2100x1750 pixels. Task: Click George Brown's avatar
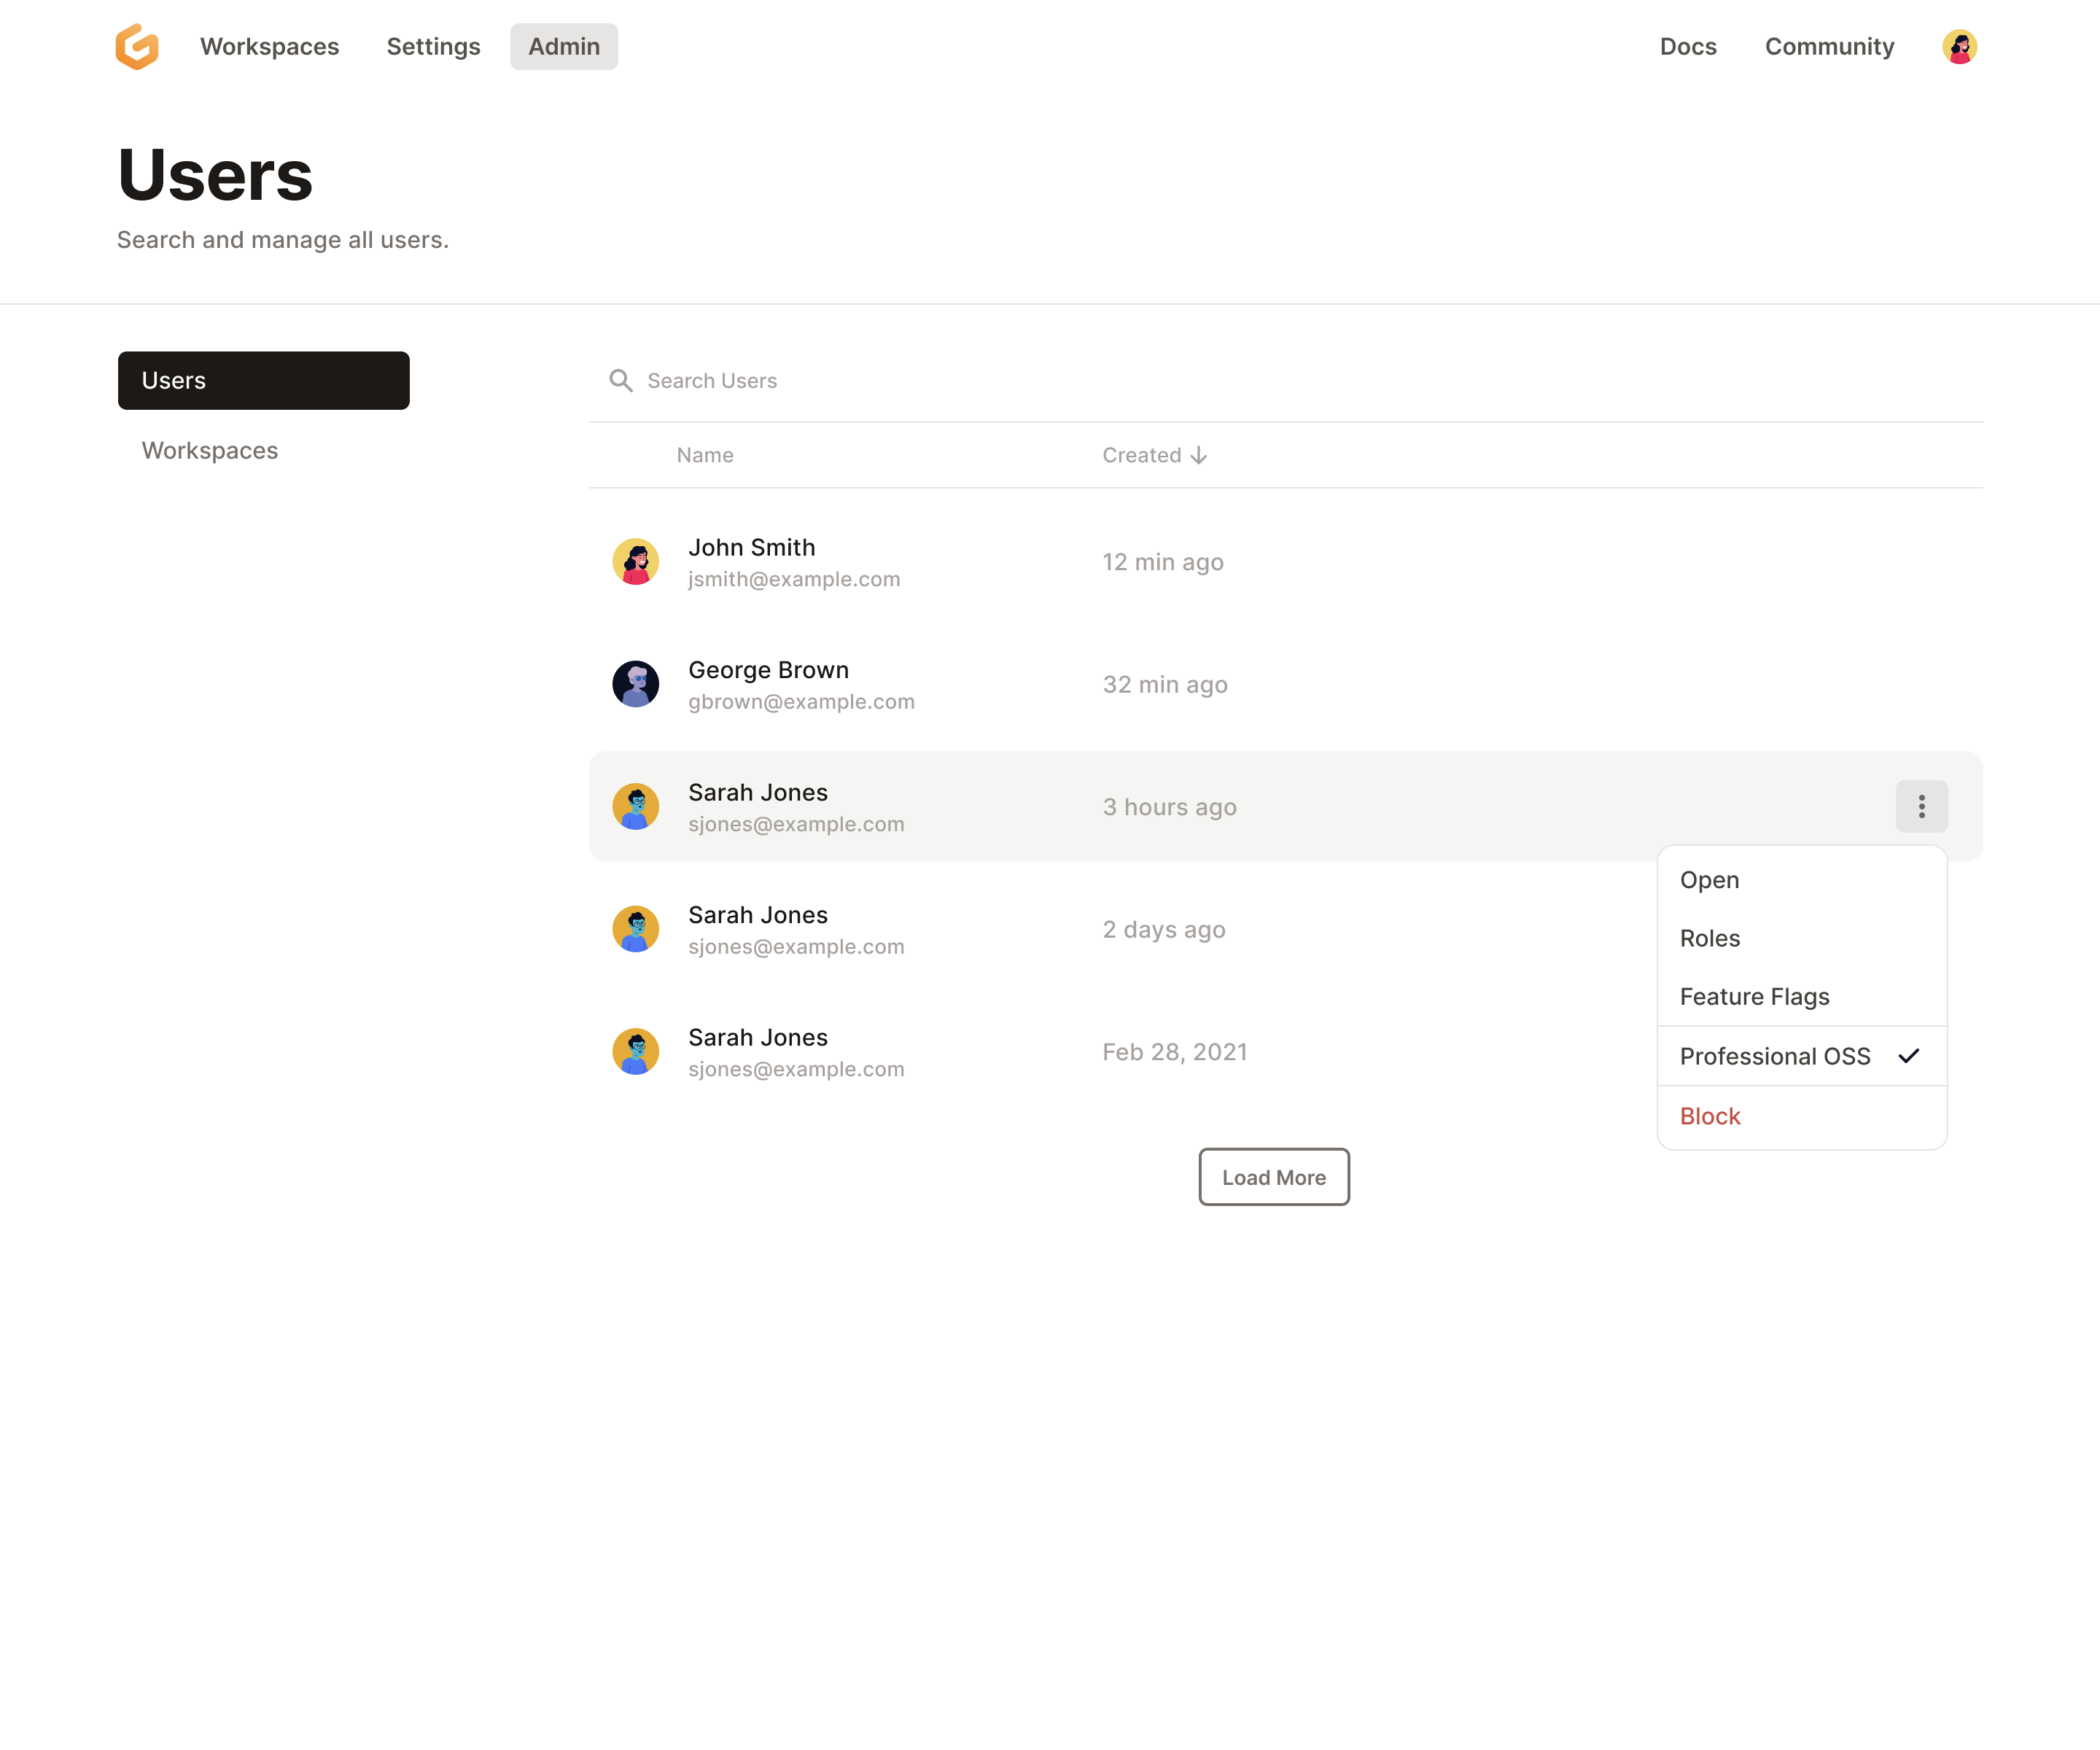coord(636,684)
